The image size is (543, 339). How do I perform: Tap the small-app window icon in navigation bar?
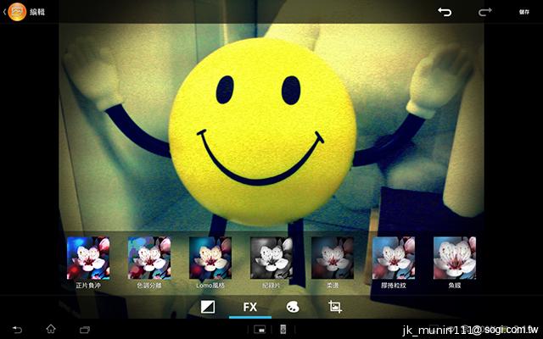click(261, 329)
